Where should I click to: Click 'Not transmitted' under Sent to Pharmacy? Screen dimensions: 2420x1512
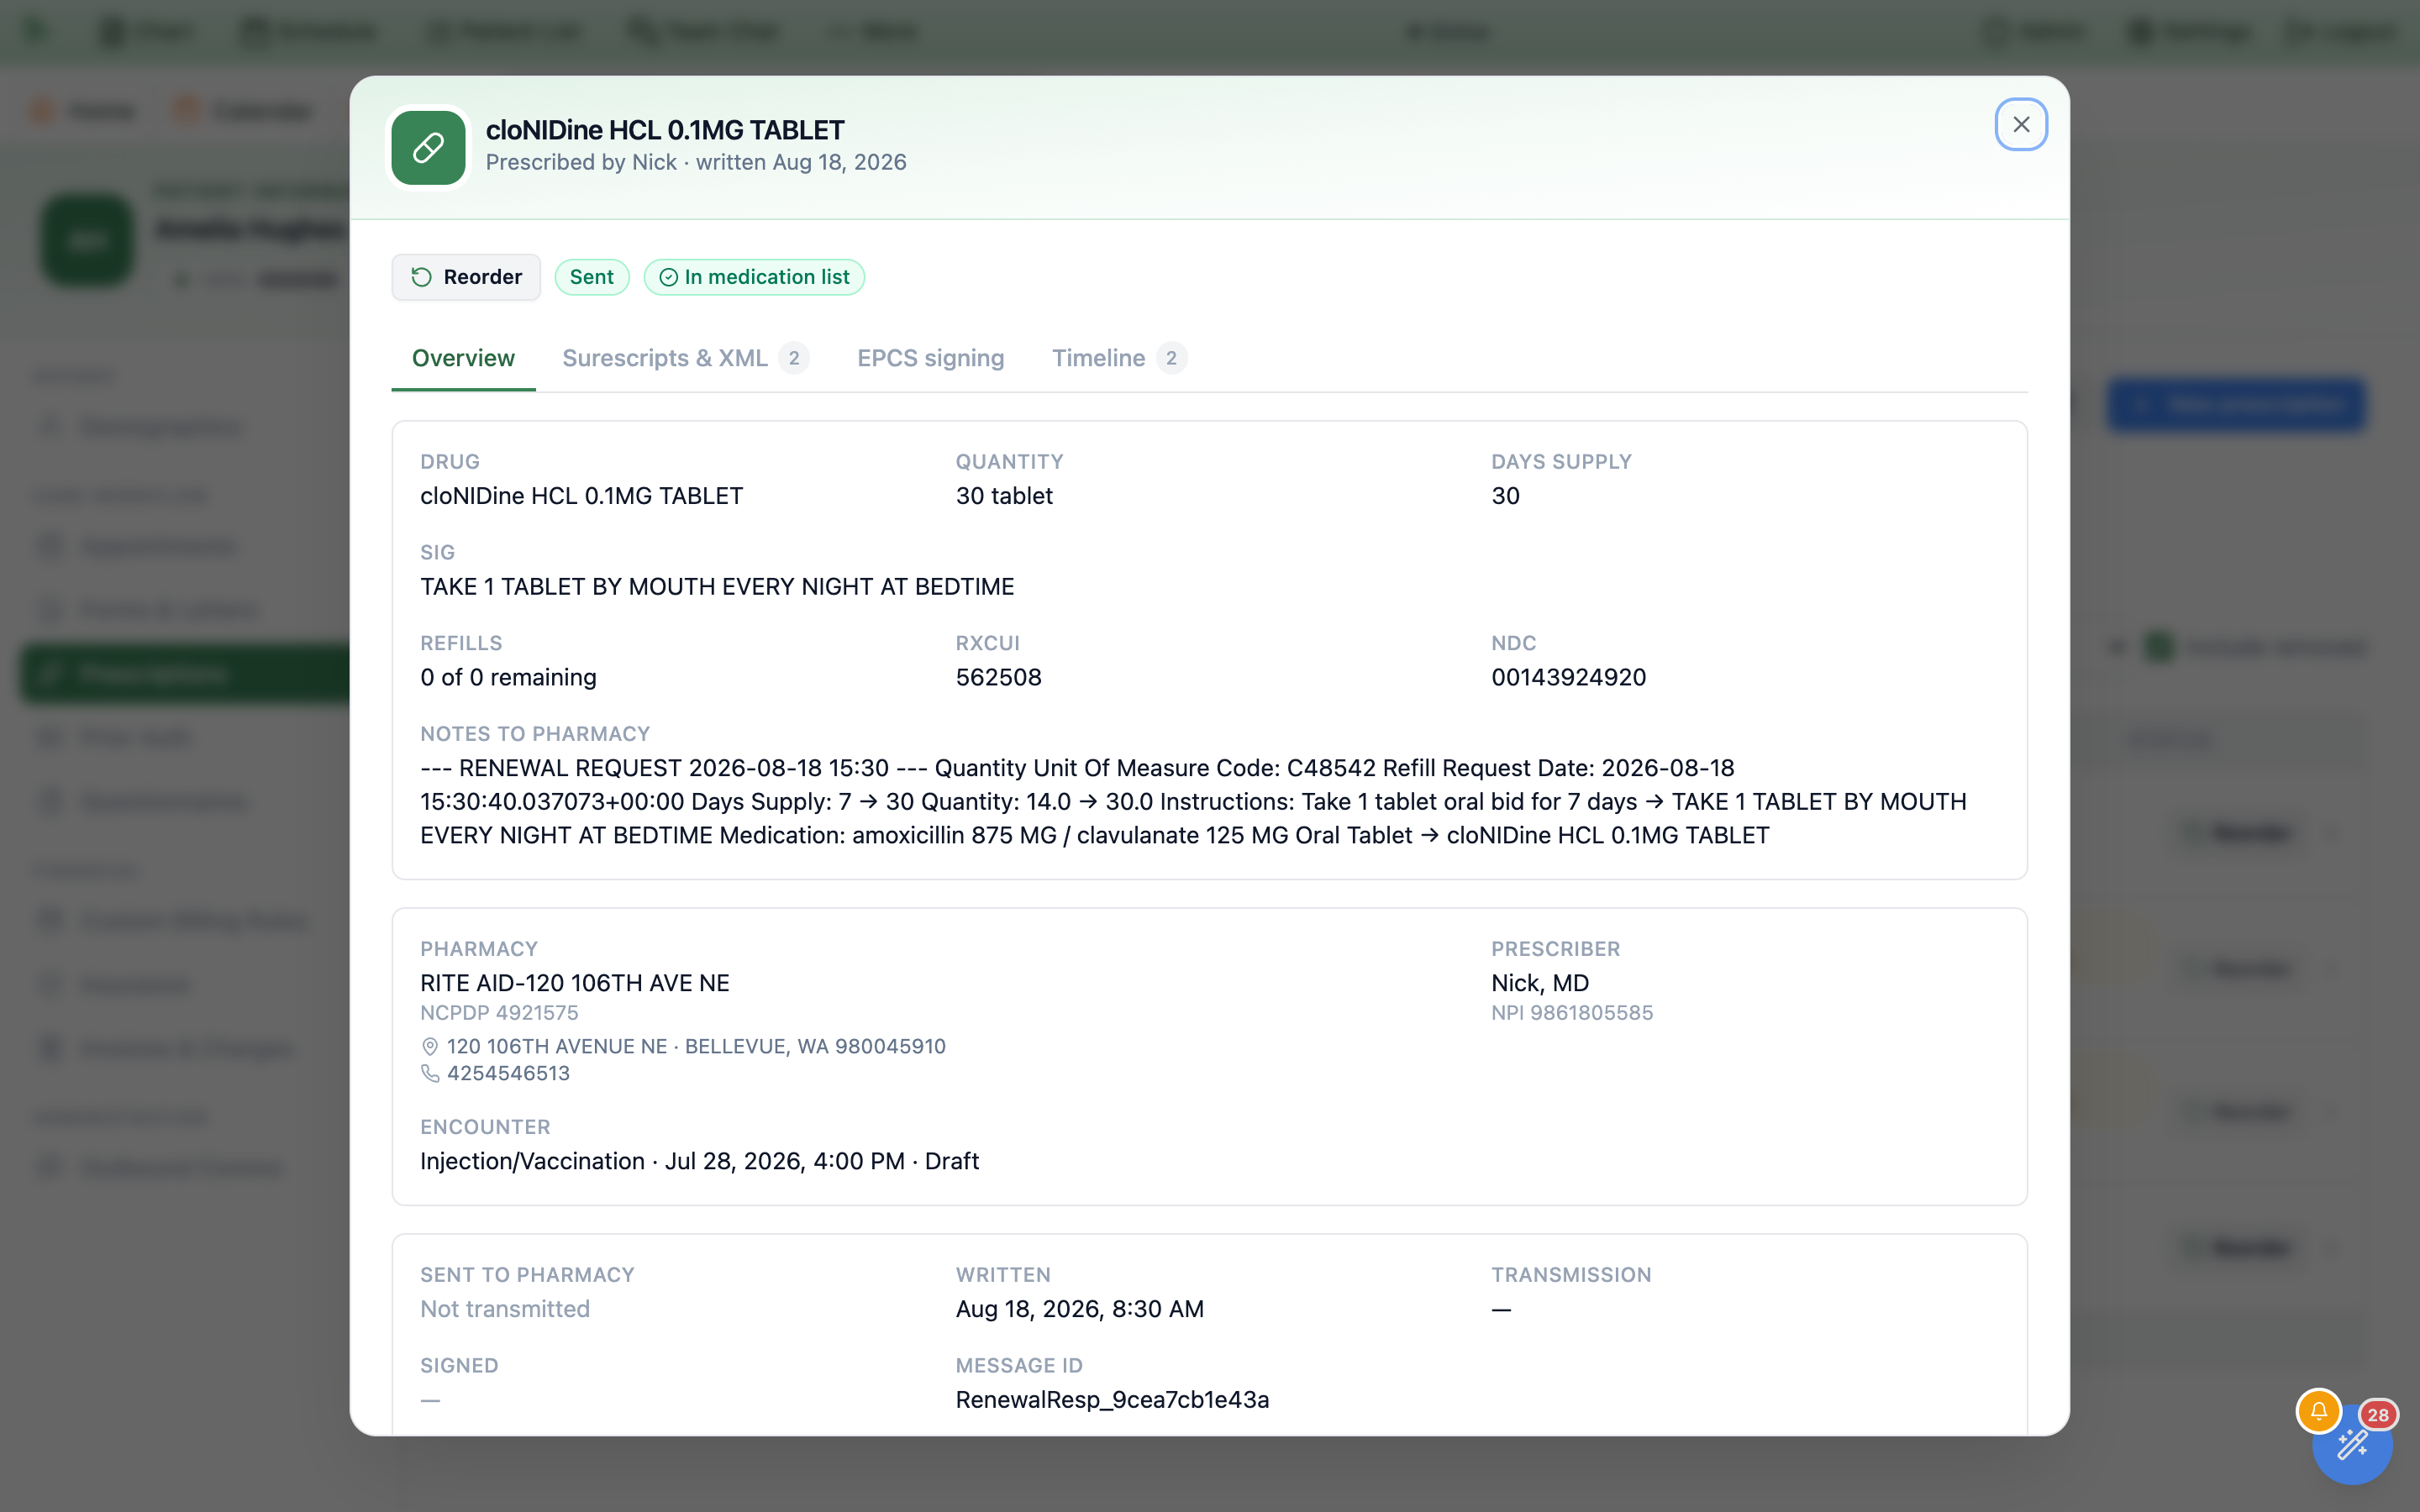[x=505, y=1309]
